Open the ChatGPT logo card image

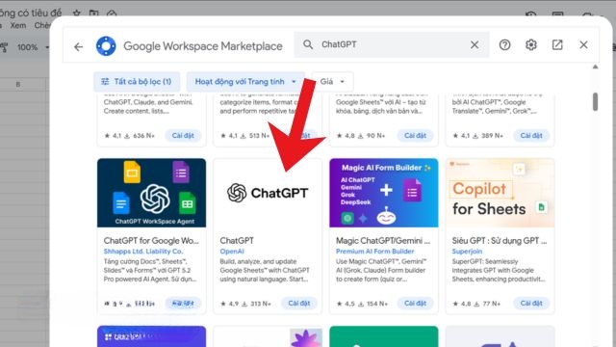coord(268,193)
